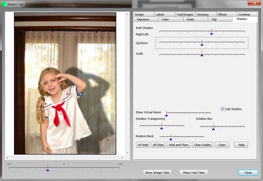Click the Show Tool Tabs button
Screen dimensions: 263x181
pyautogui.click(x=194, y=173)
